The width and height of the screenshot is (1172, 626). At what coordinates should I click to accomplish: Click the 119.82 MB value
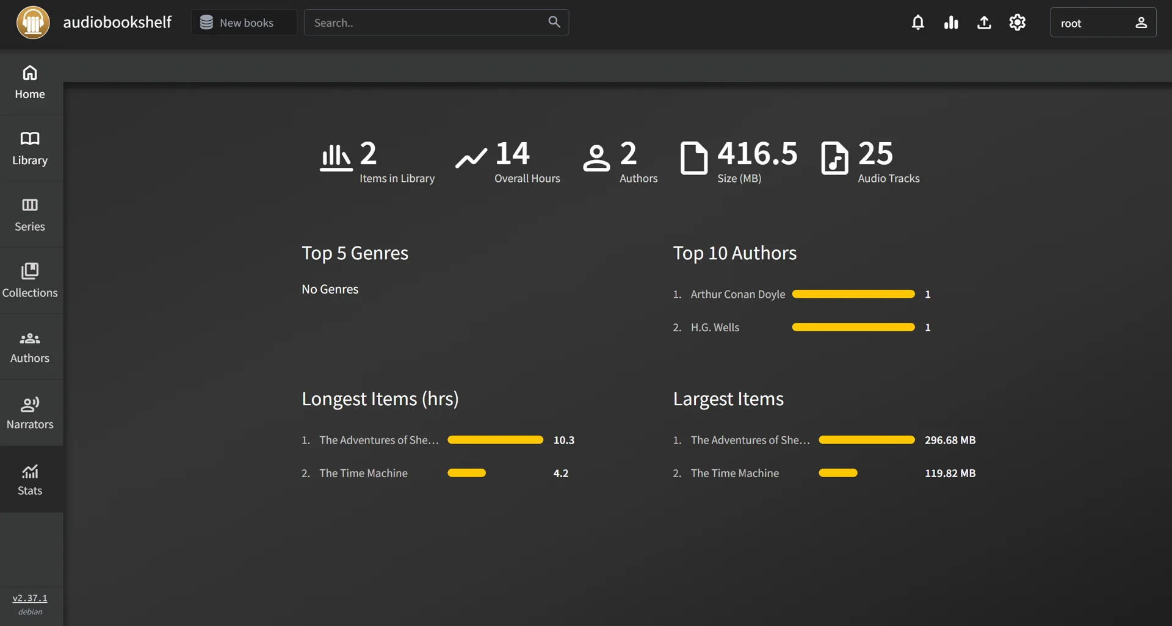click(x=950, y=473)
